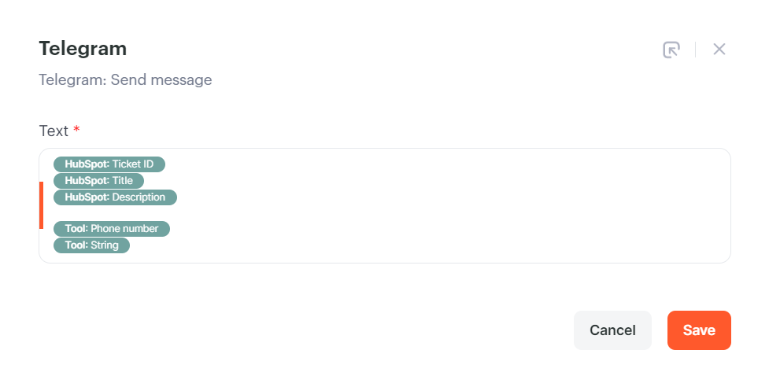Click the Text field label
Screen dimensions: 769x387
tap(54, 131)
